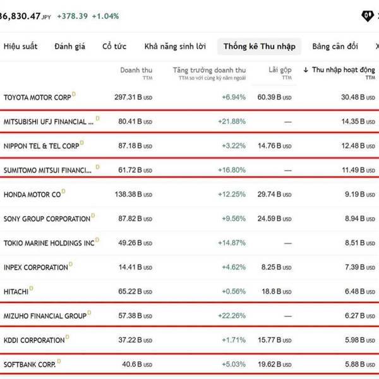Click the index price 36,830.47 JPY
The height and width of the screenshot is (379, 379).
point(25,16)
